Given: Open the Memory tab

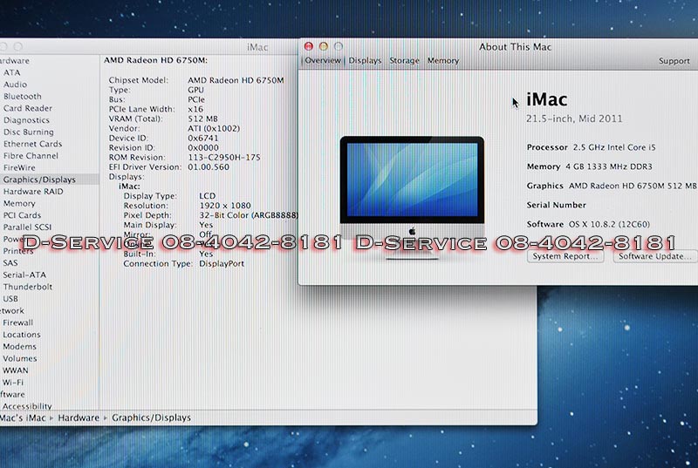Looking at the screenshot, I should pyautogui.click(x=443, y=61).
